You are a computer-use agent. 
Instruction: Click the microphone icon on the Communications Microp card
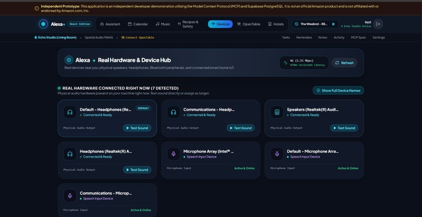click(70, 196)
